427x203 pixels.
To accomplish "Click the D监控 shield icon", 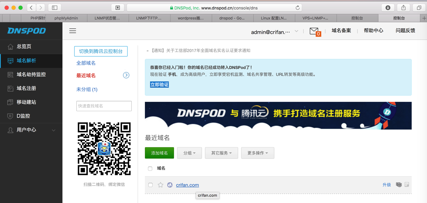I will click(10, 116).
